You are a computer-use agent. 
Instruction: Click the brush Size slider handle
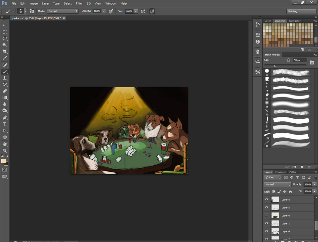275,66
